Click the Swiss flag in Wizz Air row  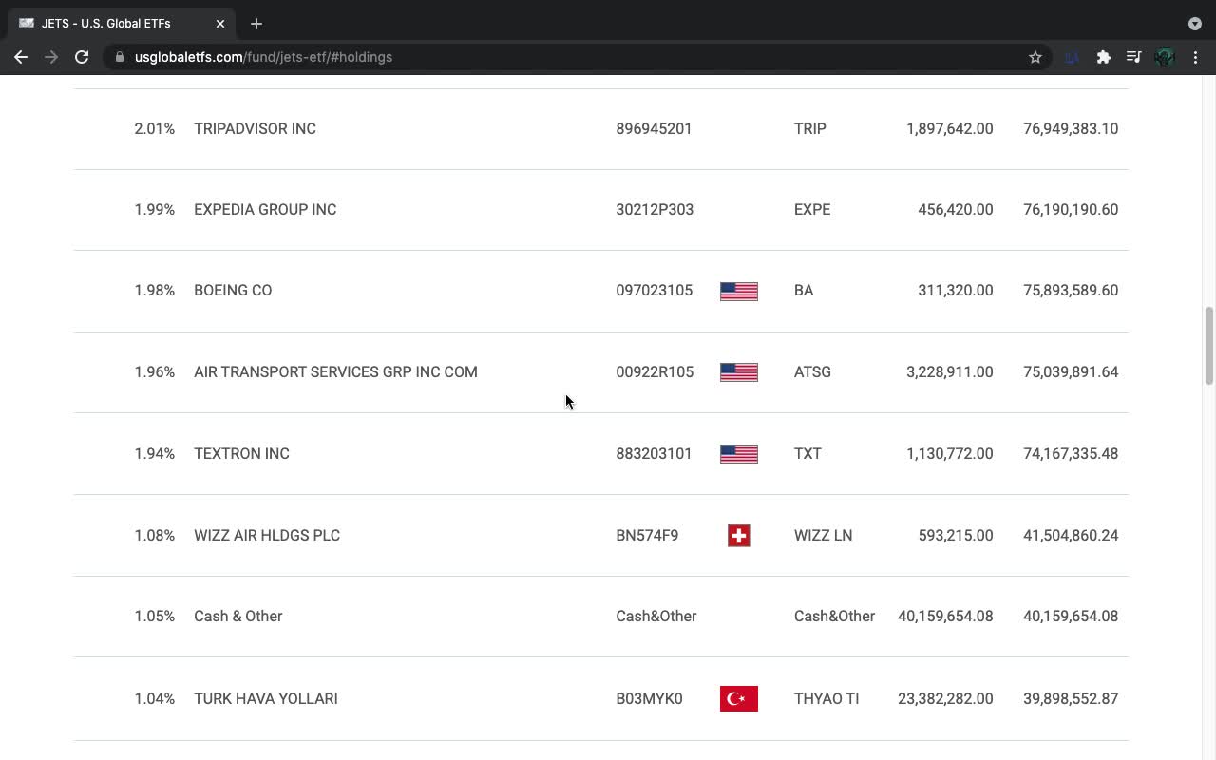pos(739,536)
